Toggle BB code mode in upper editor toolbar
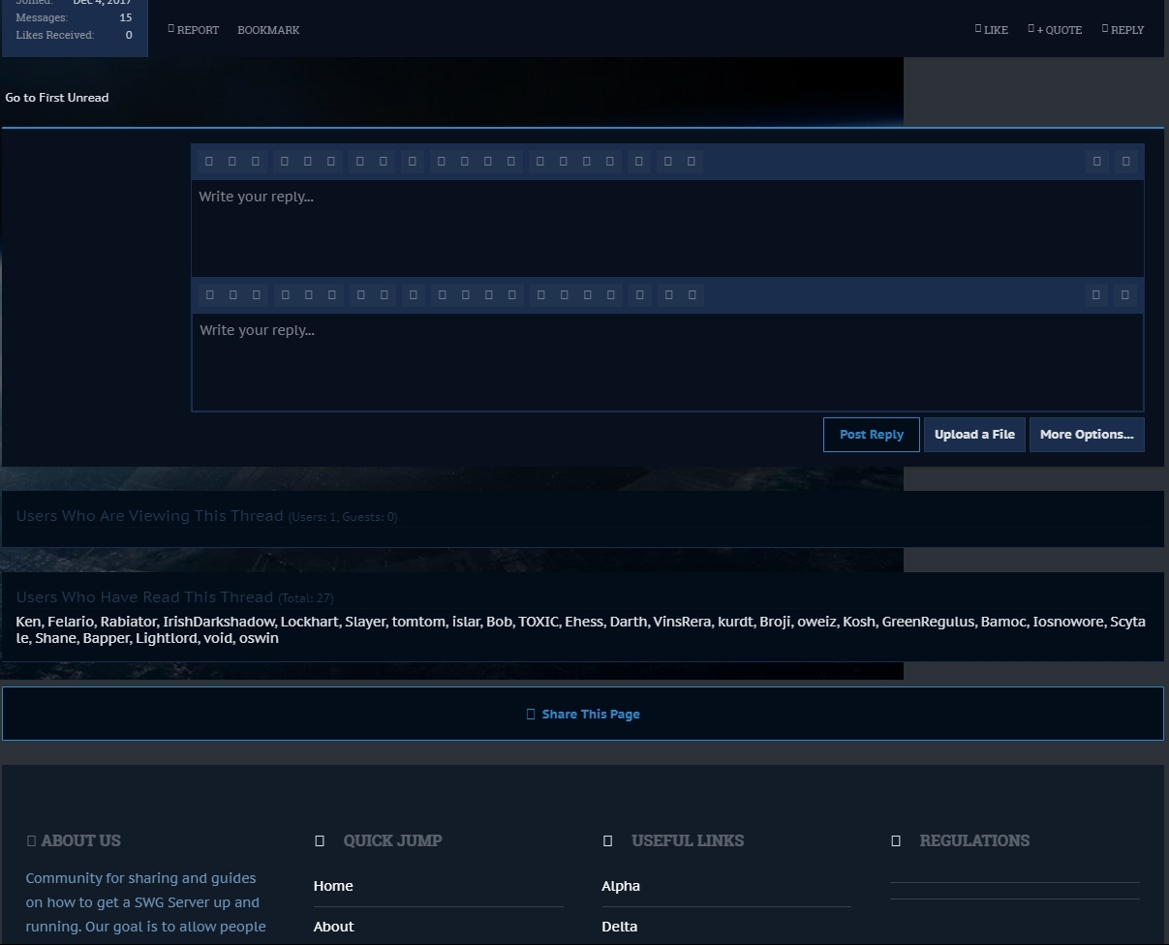Viewport: 1169px width, 945px height. click(x=1125, y=162)
